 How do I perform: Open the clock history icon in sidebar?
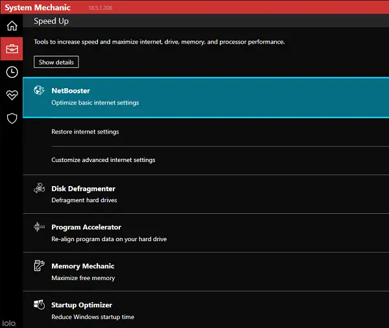pyautogui.click(x=12, y=72)
